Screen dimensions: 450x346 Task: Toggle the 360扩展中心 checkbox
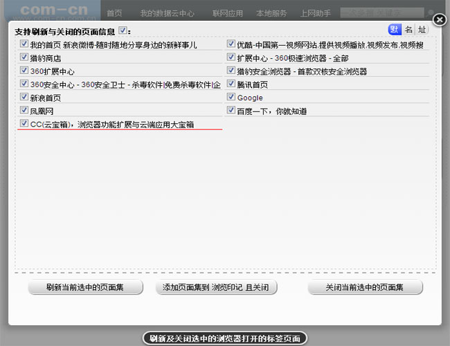tap(24, 70)
